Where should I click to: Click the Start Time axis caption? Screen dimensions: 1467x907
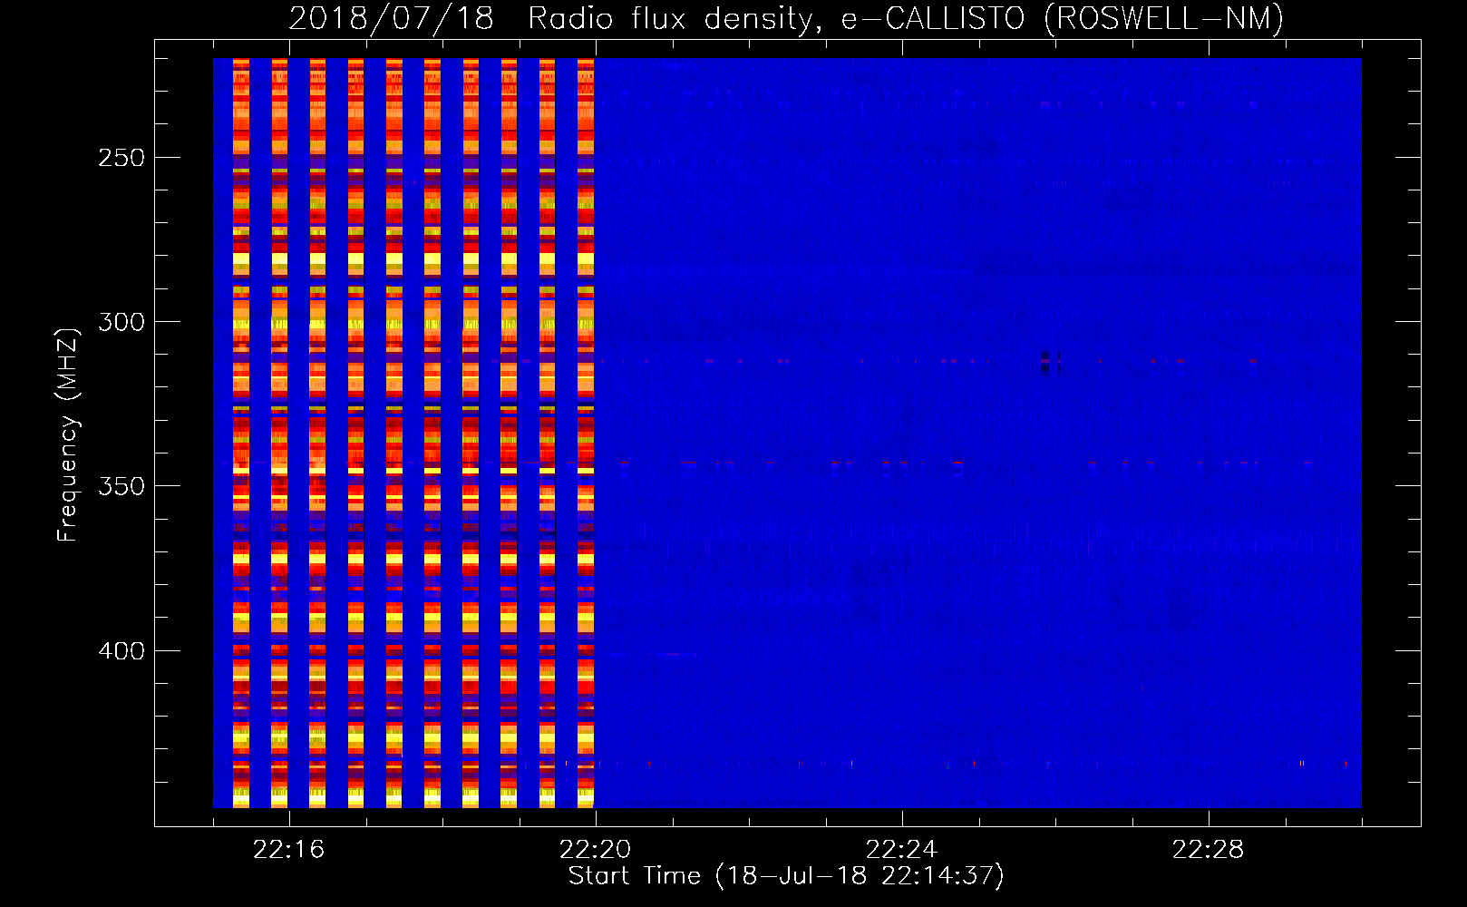[786, 876]
